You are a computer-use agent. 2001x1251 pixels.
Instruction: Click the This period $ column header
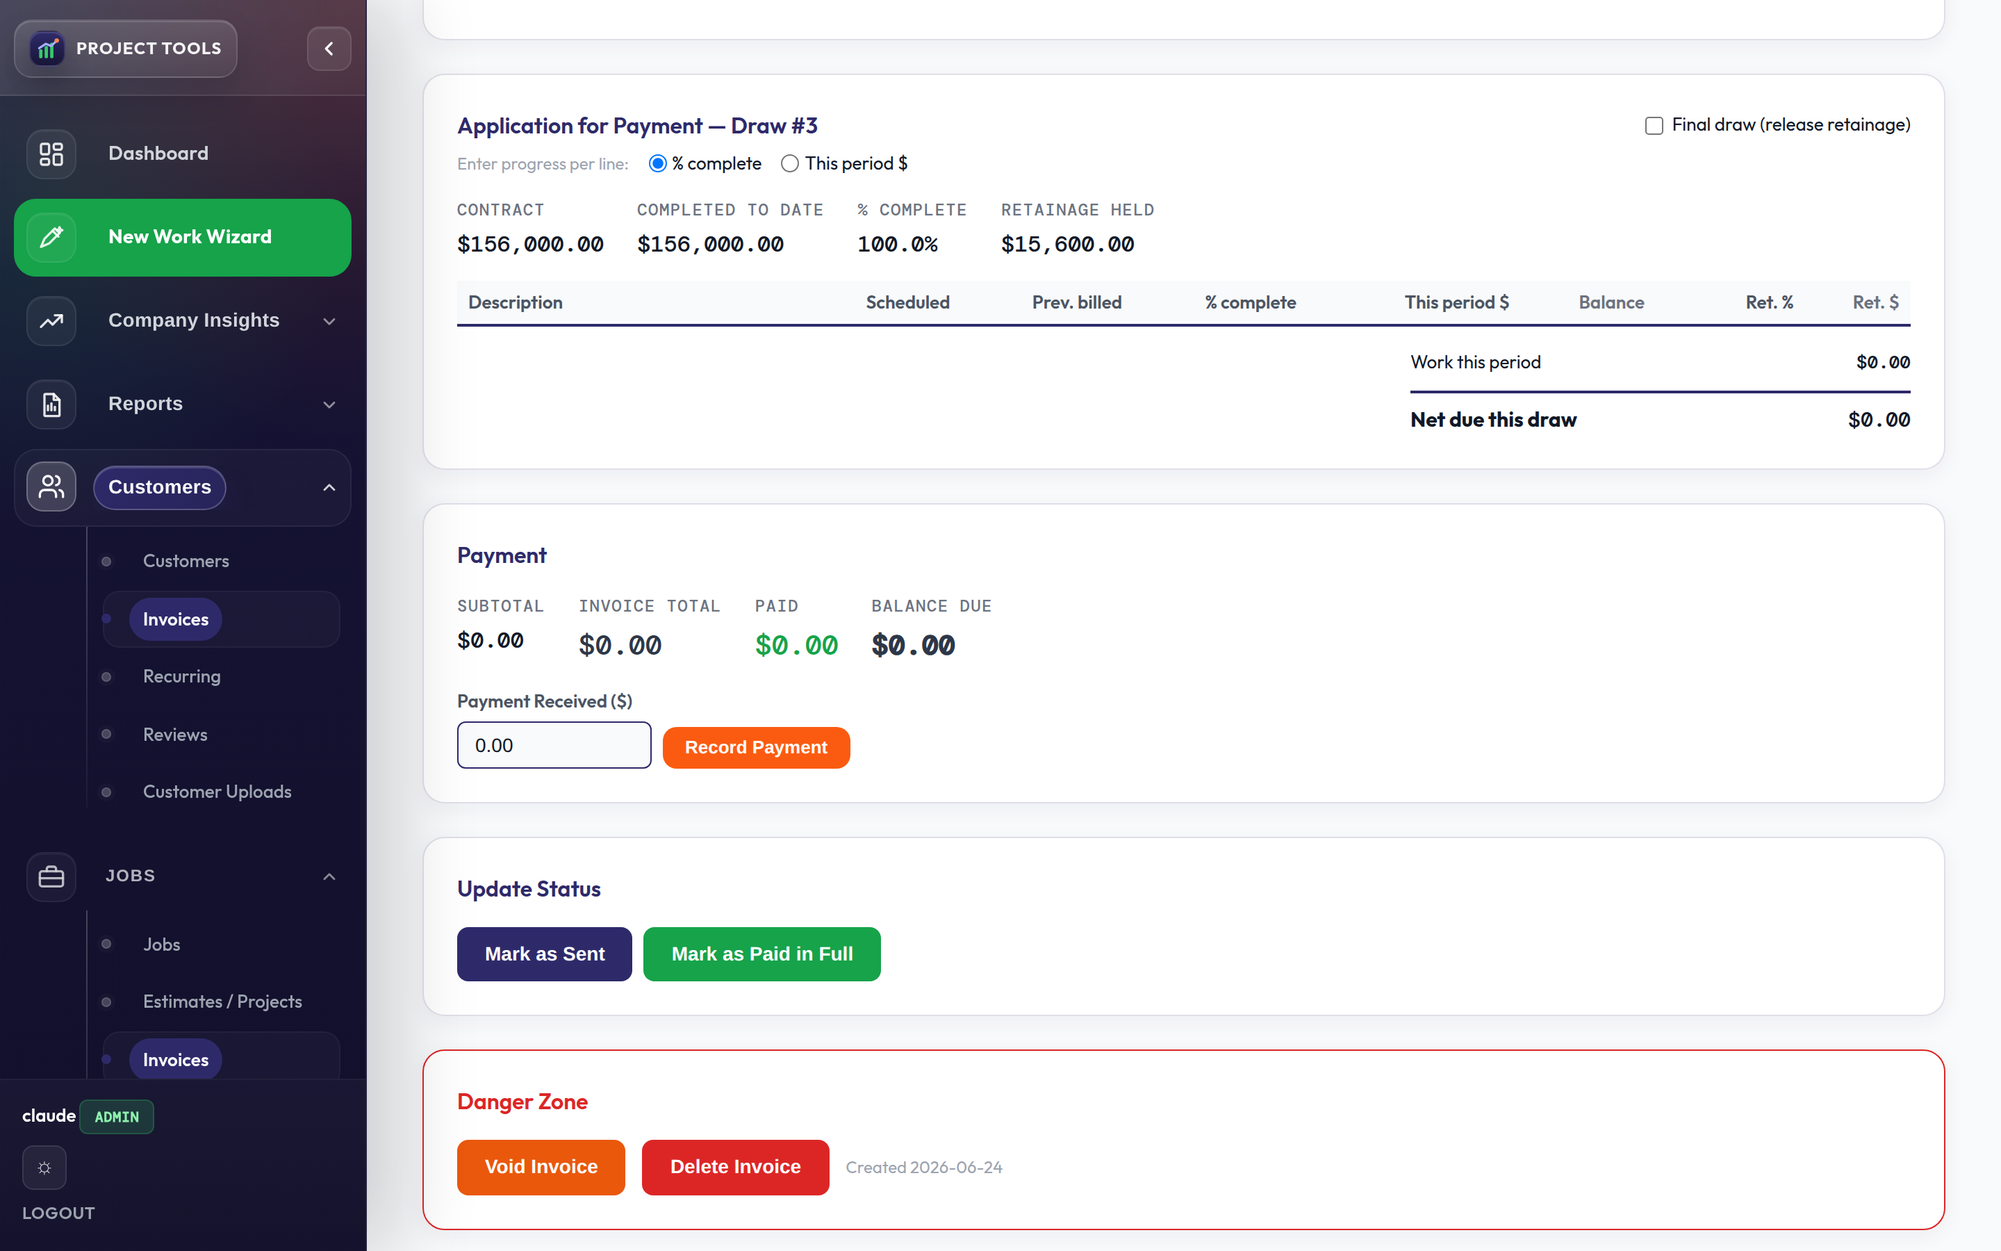tap(1457, 303)
